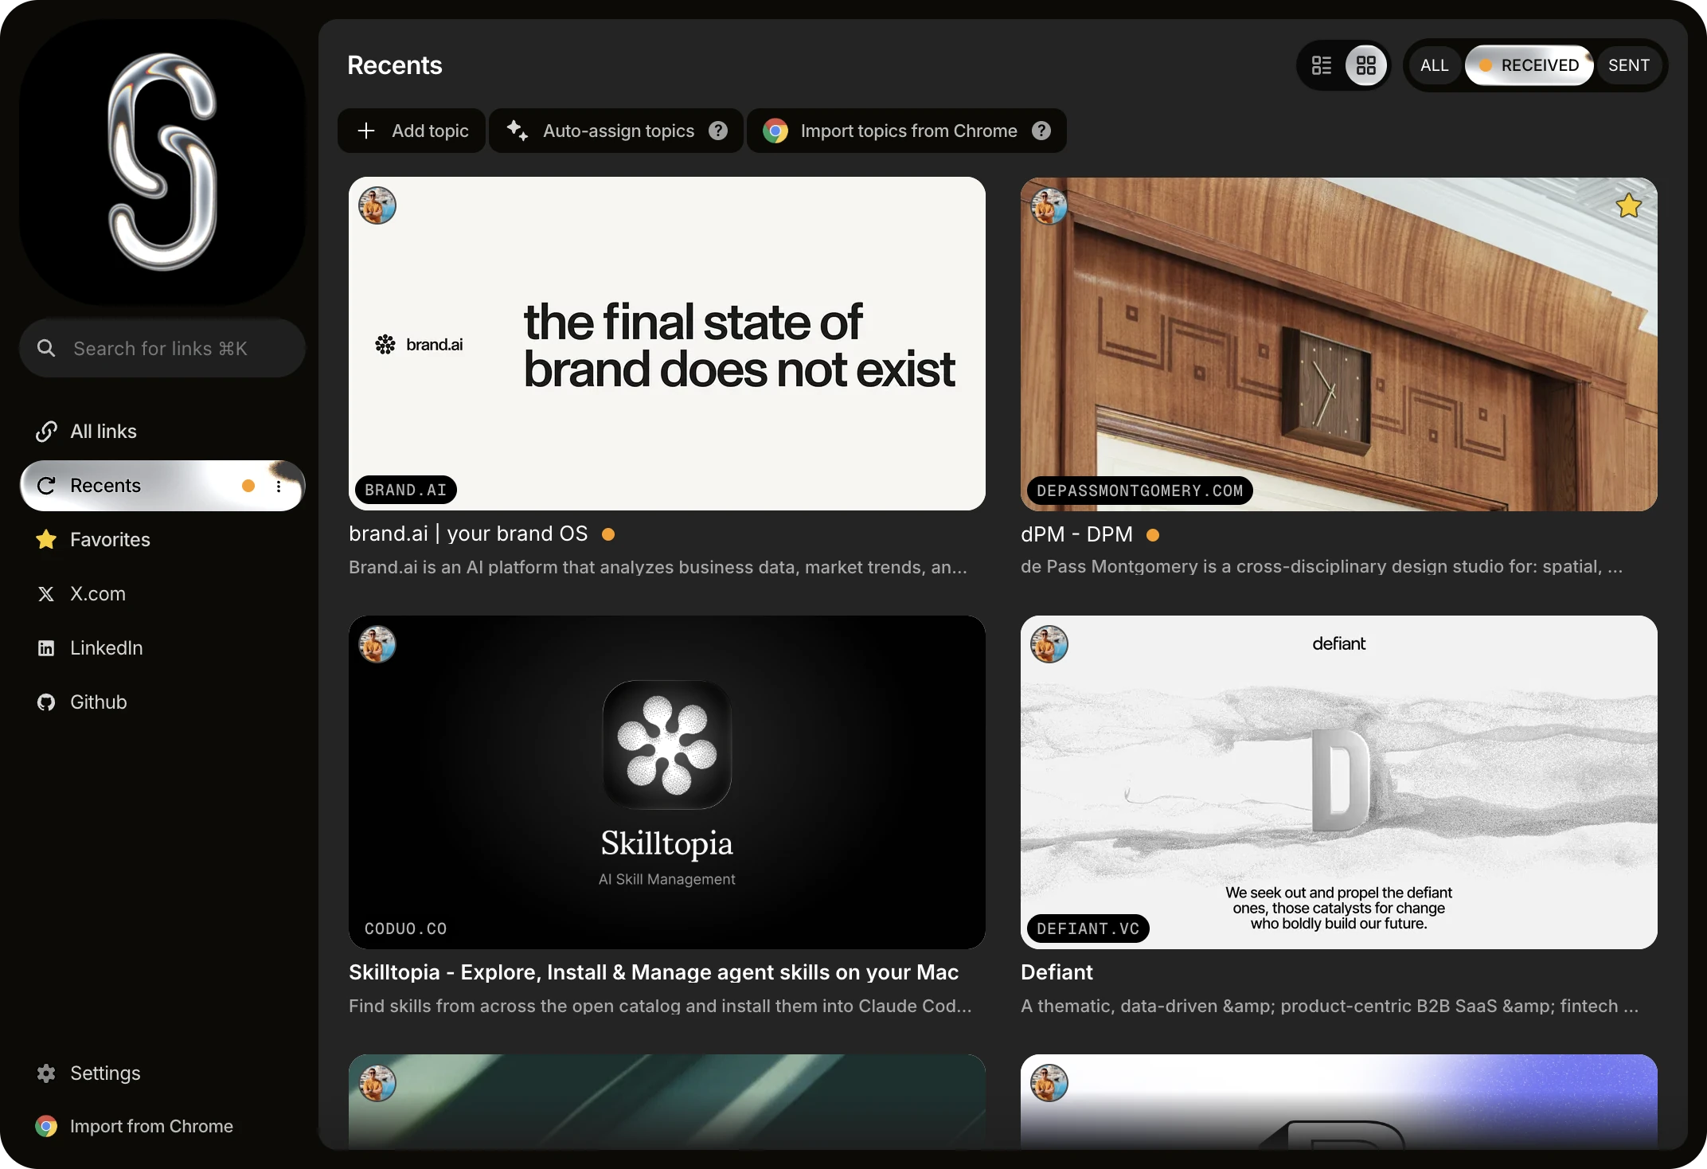Select the SENT filter
The image size is (1707, 1169).
pyautogui.click(x=1628, y=65)
